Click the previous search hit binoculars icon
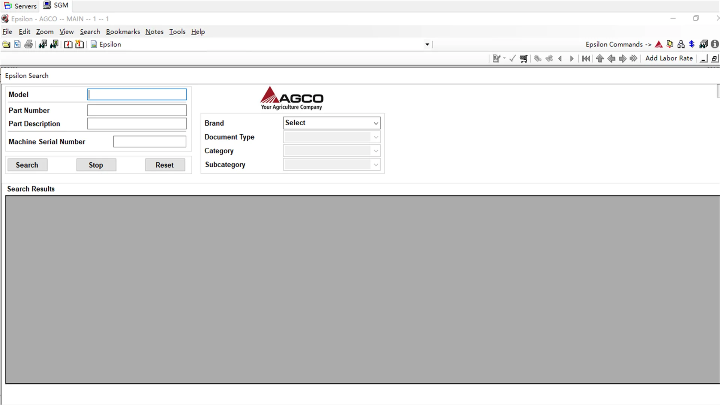The width and height of the screenshot is (720, 405). point(538,58)
